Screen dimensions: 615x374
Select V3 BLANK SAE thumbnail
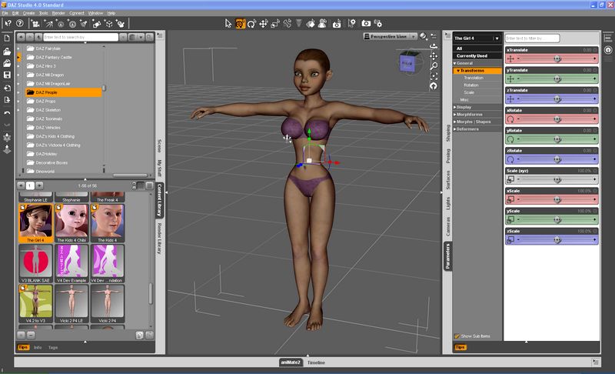click(35, 263)
